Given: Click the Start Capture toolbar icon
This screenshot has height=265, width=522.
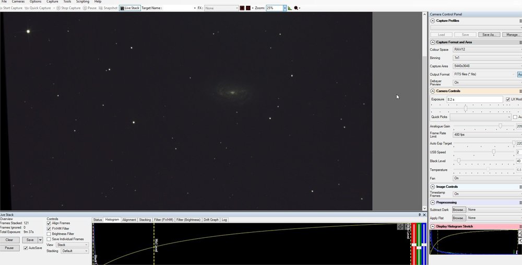Looking at the screenshot, I should pos(1,8).
